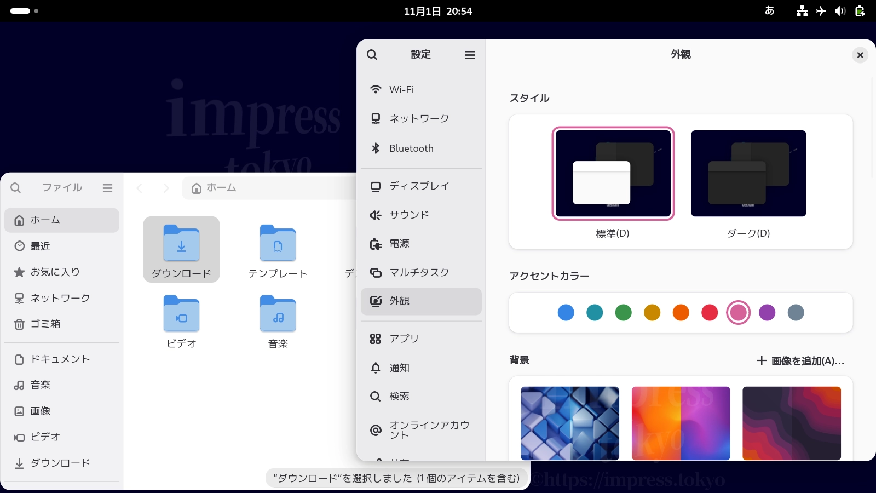The image size is (876, 493).
Task: Choose the blue accent color
Action: (x=566, y=313)
